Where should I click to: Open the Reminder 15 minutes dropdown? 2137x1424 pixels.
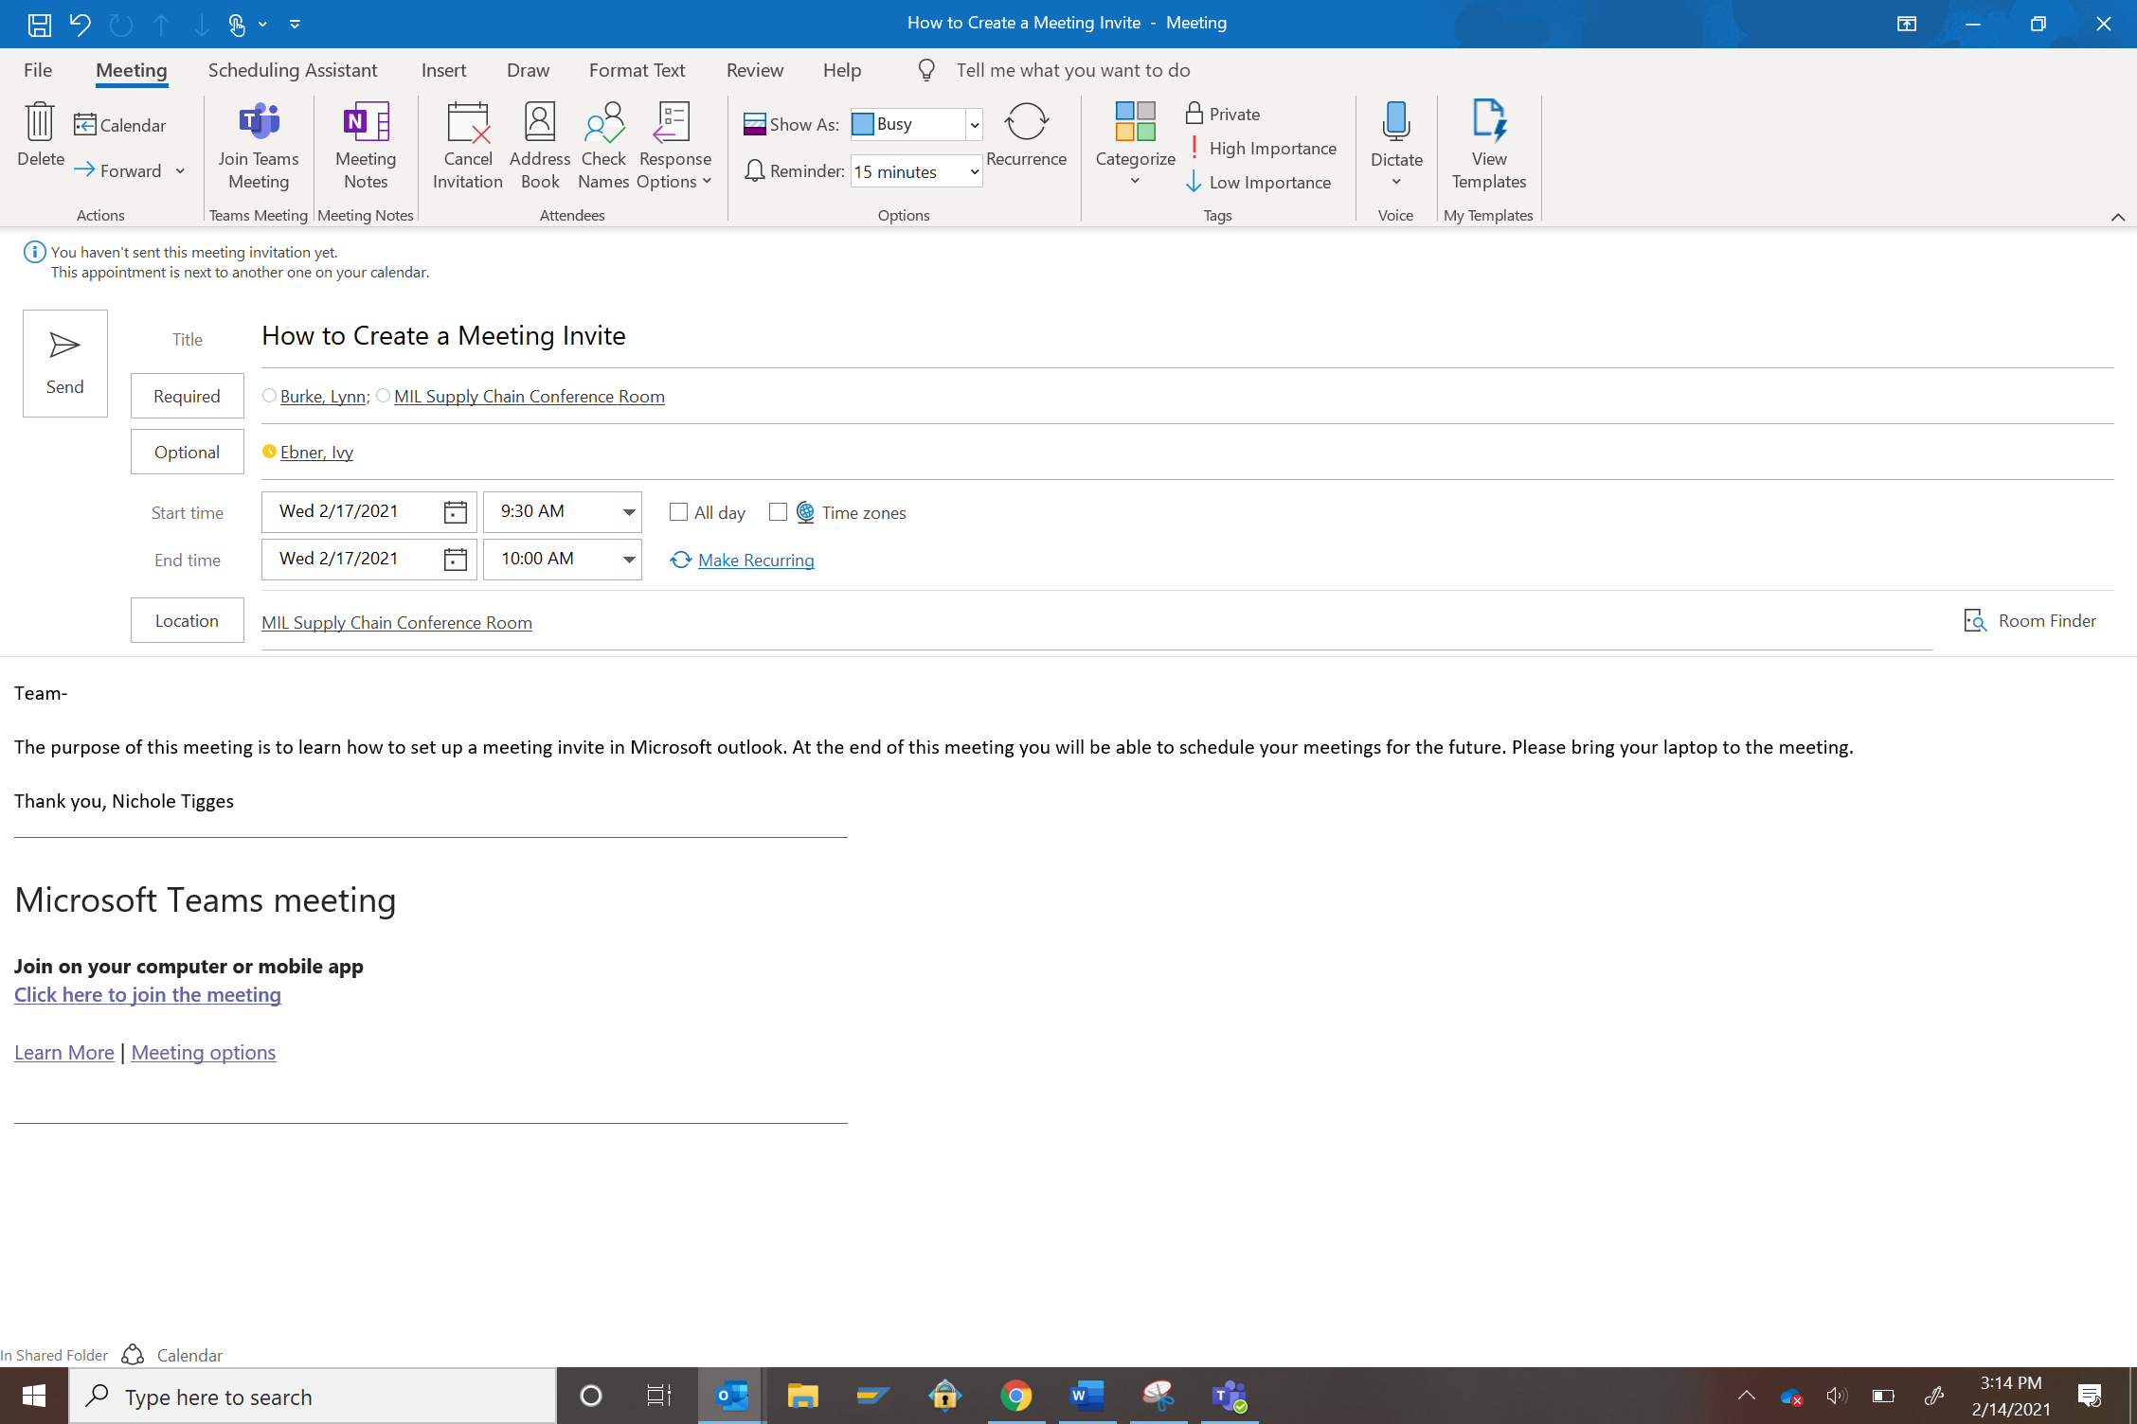coord(973,171)
